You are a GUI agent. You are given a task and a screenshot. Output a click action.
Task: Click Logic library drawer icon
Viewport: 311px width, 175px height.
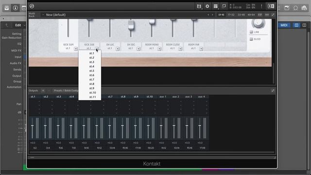point(6,8)
